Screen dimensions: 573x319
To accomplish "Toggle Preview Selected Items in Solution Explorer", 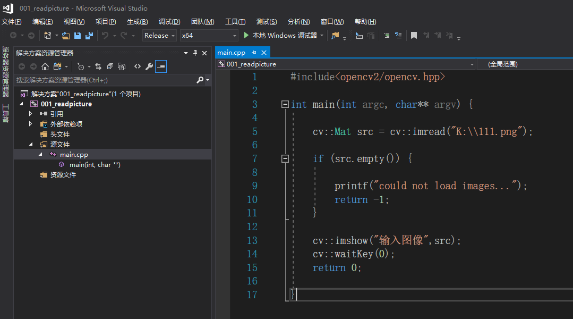I will pyautogui.click(x=161, y=66).
